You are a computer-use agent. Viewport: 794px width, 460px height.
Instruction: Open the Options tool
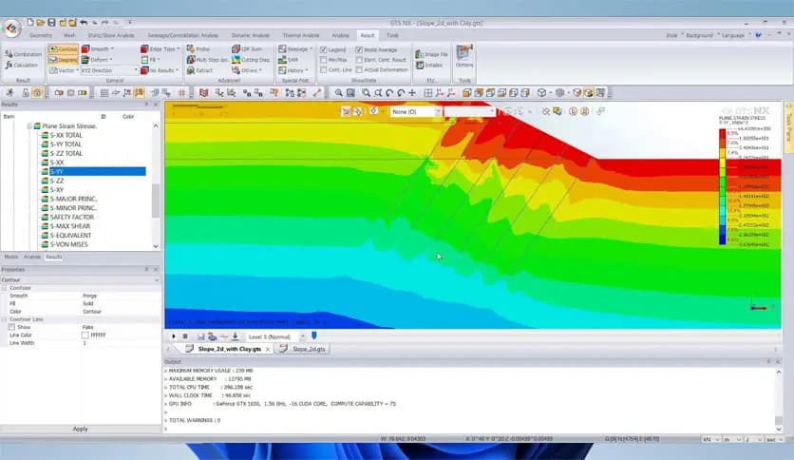(464, 56)
